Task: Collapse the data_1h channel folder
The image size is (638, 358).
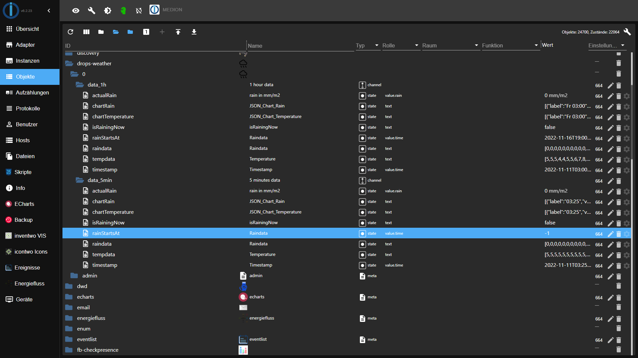Action: pos(80,85)
